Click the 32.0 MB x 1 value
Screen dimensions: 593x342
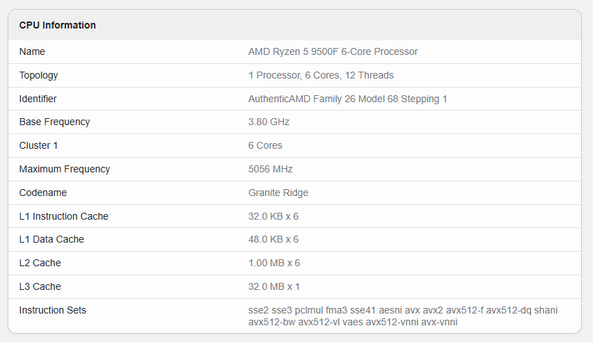[274, 286]
